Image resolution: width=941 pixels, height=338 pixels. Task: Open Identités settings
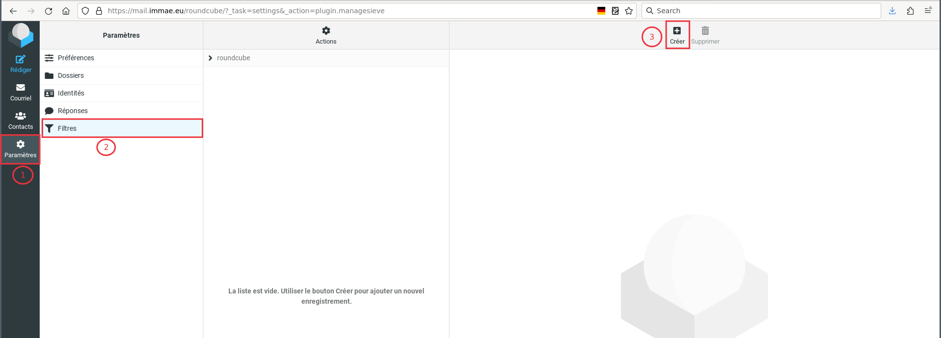click(122, 93)
